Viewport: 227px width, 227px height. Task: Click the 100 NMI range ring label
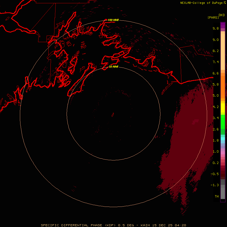113,20
